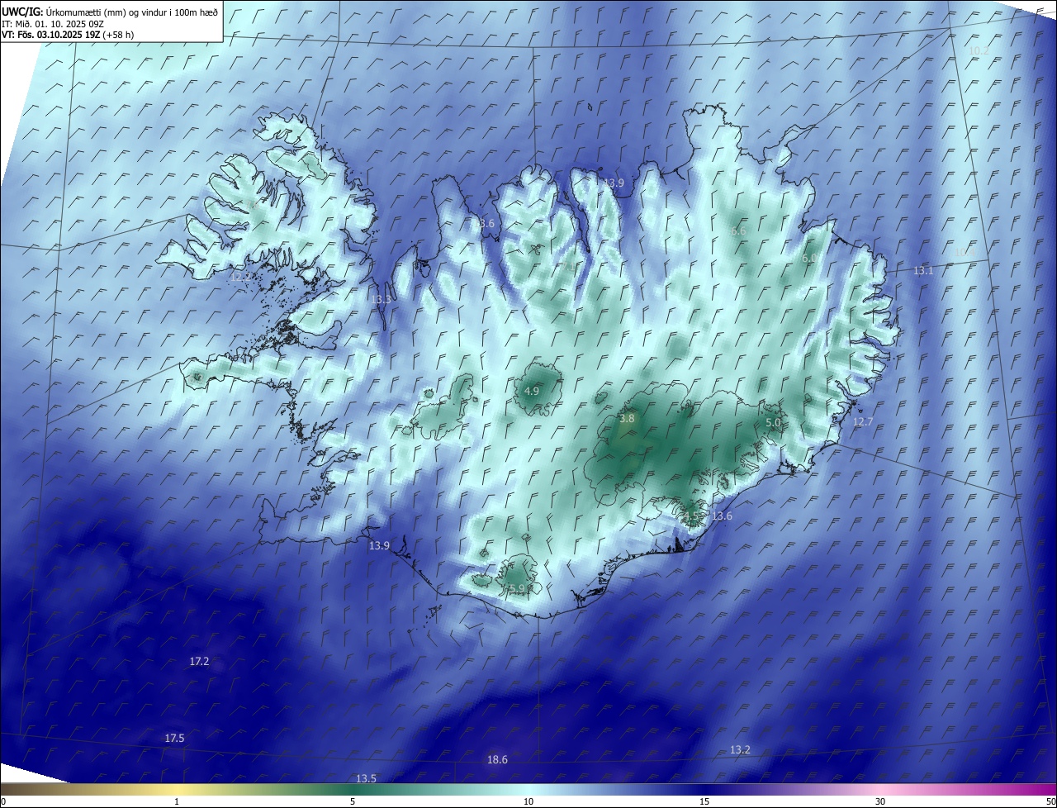The width and height of the screenshot is (1057, 808).
Task: Select the 5.0 value label
Action: (773, 423)
